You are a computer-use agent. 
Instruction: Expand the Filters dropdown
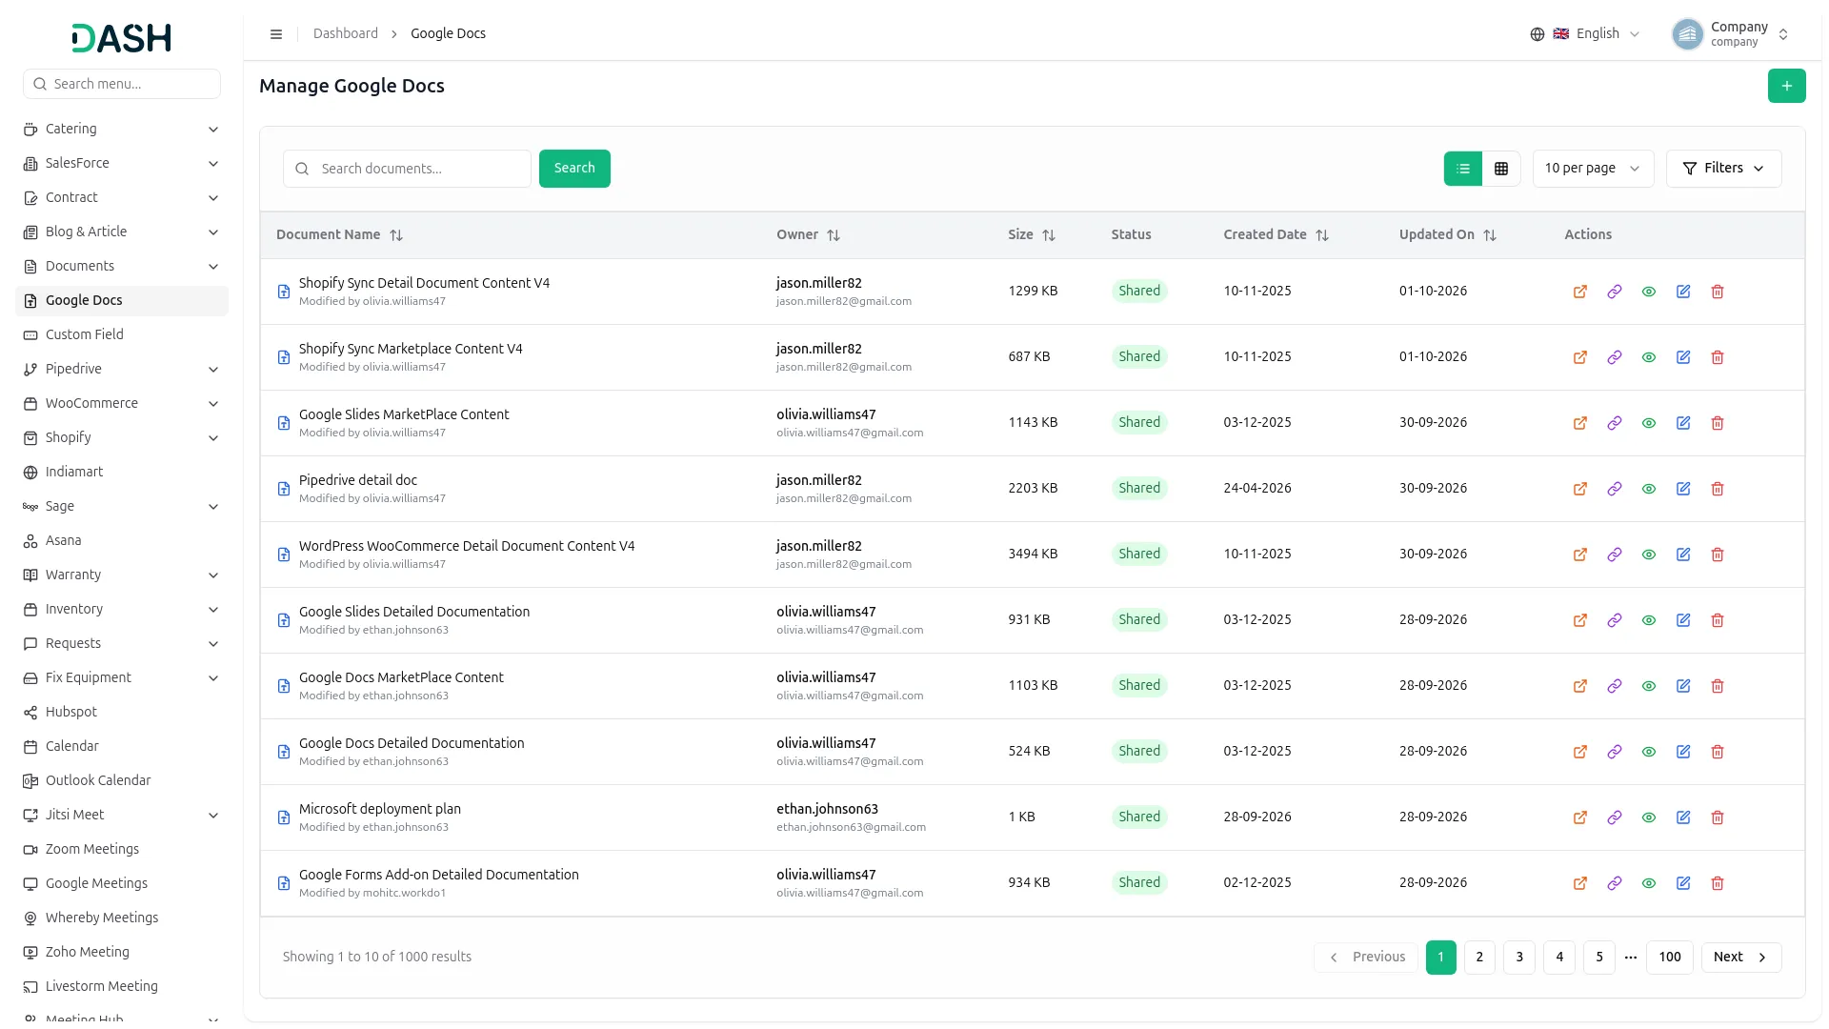point(1723,169)
